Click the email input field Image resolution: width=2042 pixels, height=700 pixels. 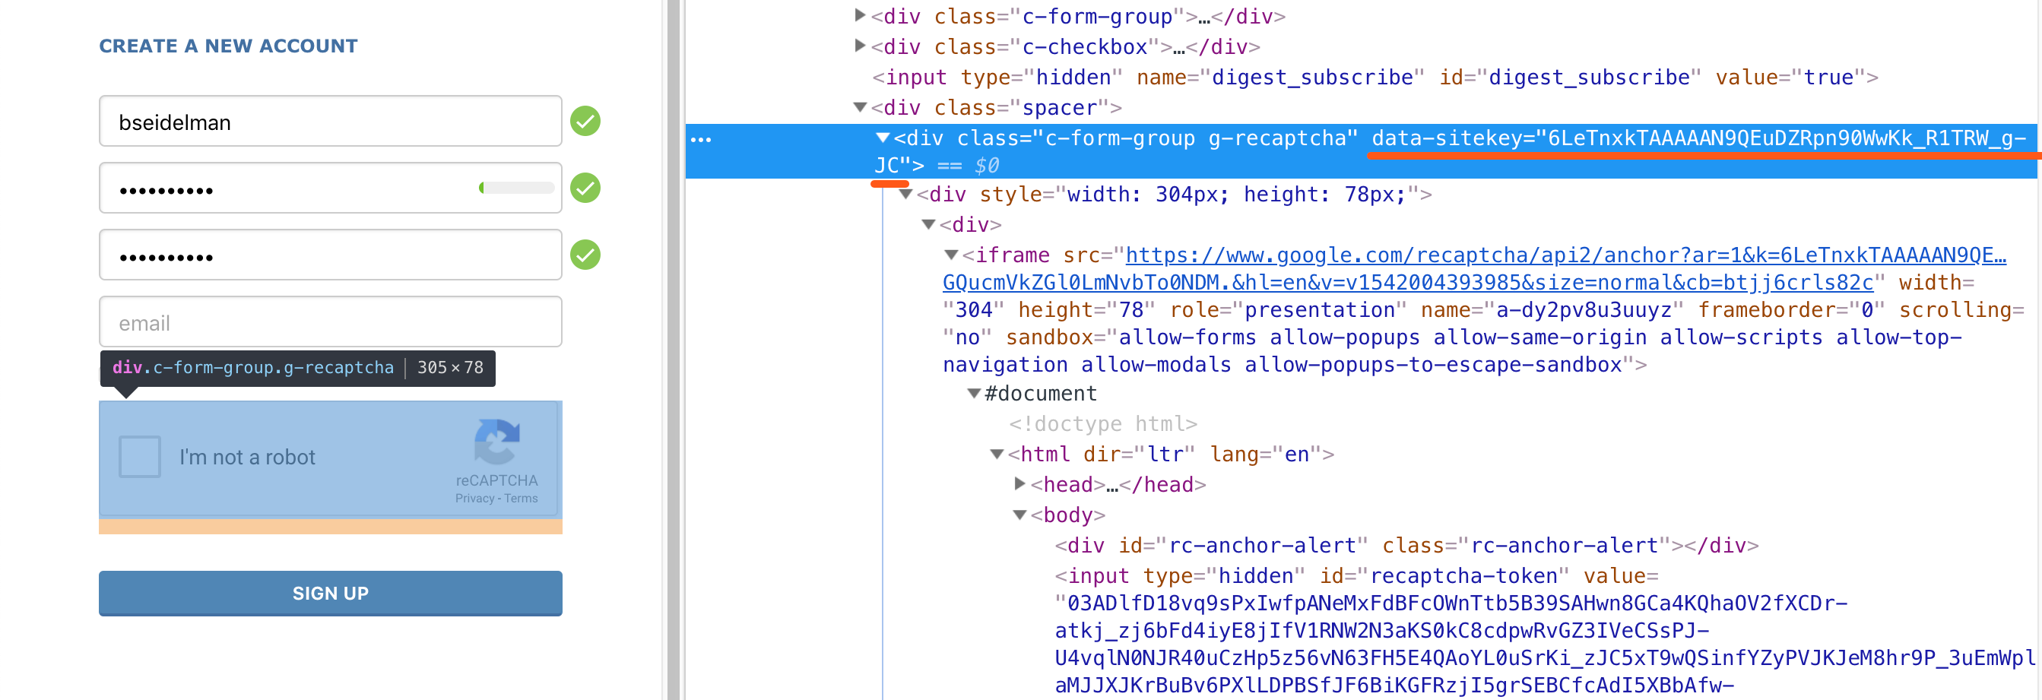pos(330,321)
